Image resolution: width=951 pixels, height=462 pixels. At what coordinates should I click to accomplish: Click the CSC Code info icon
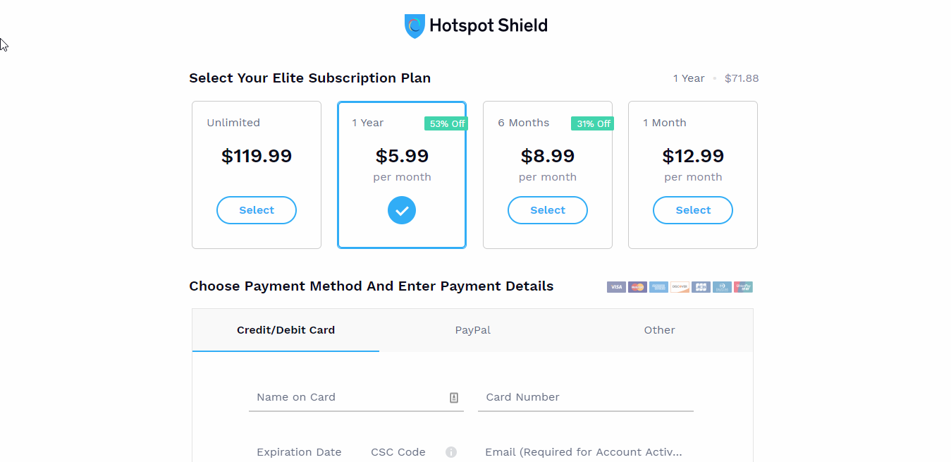451,452
